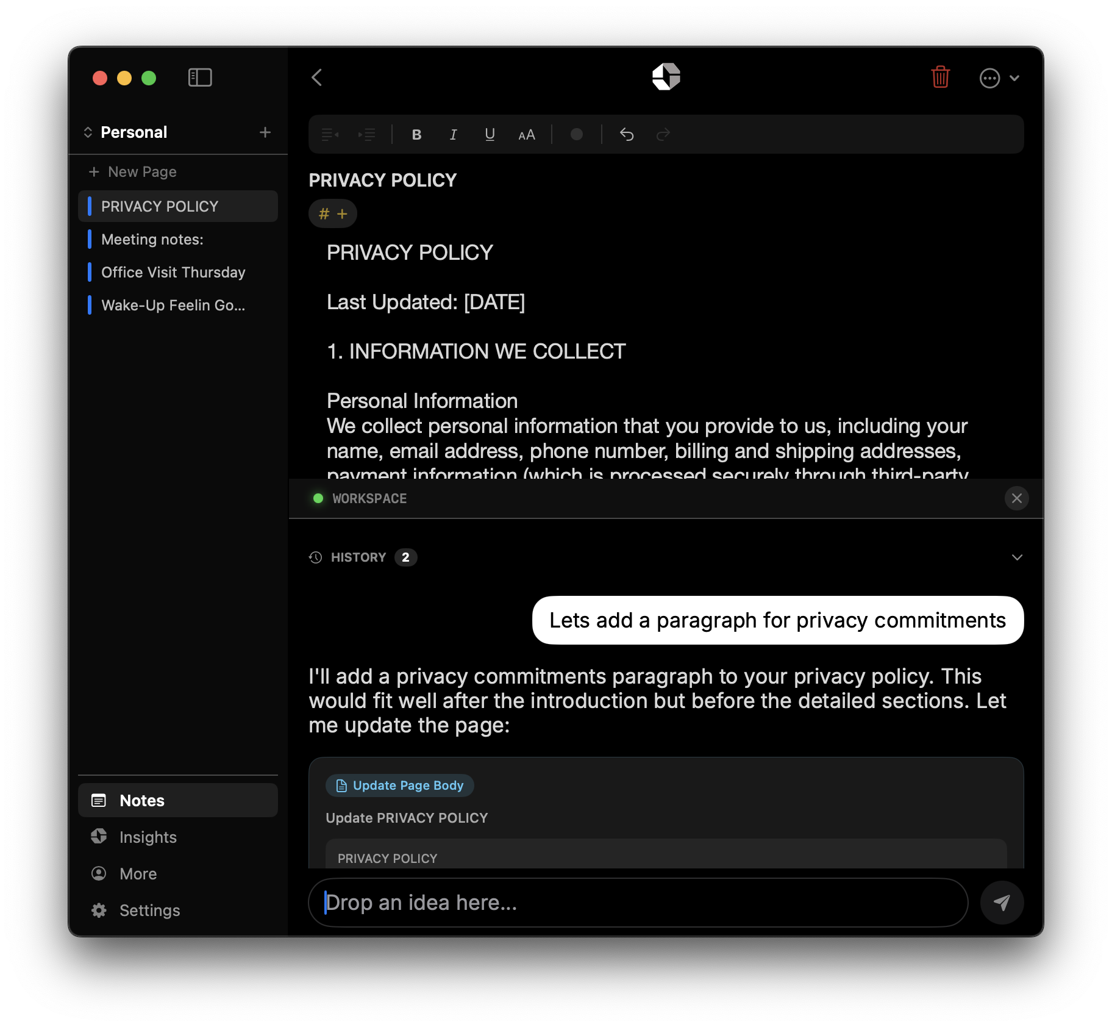Open the Meeting notes: page
1112x1027 pixels.
pos(178,239)
